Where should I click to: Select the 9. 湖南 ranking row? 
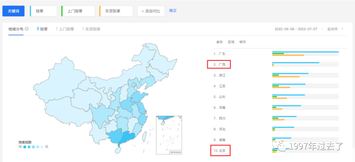276,140
